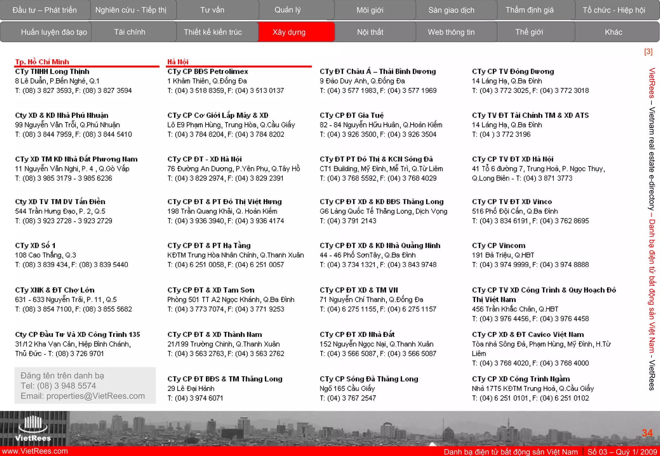Open the Môi giới tab
Viewport: 660px width, 456px height.
[x=370, y=10]
